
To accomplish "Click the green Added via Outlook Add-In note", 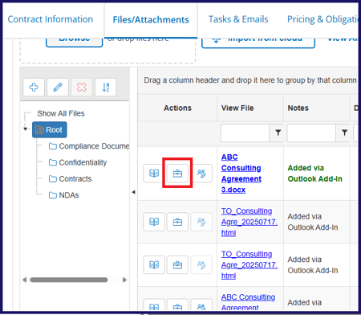I will (x=314, y=174).
